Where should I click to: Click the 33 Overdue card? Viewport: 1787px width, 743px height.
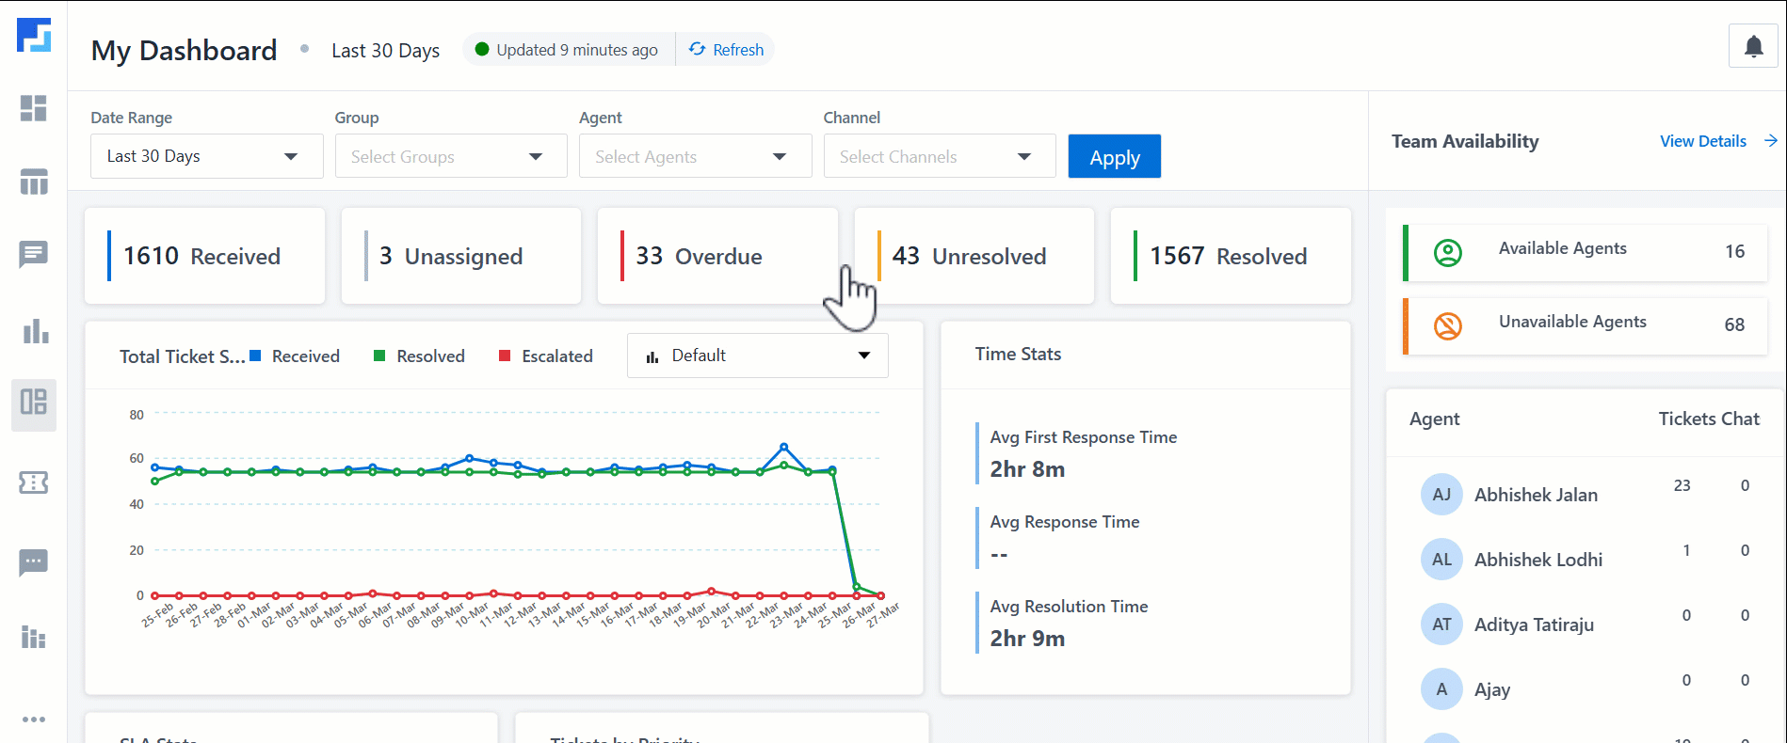pyautogui.click(x=717, y=256)
